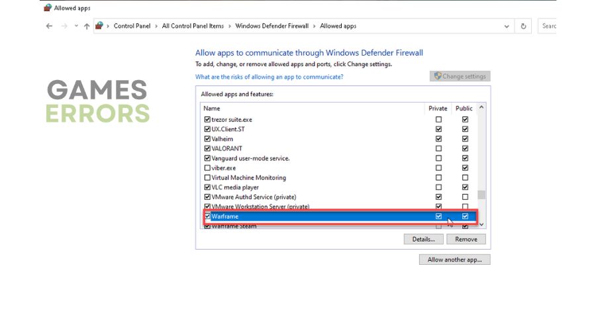Toggle Public for Valheim

pyautogui.click(x=465, y=139)
